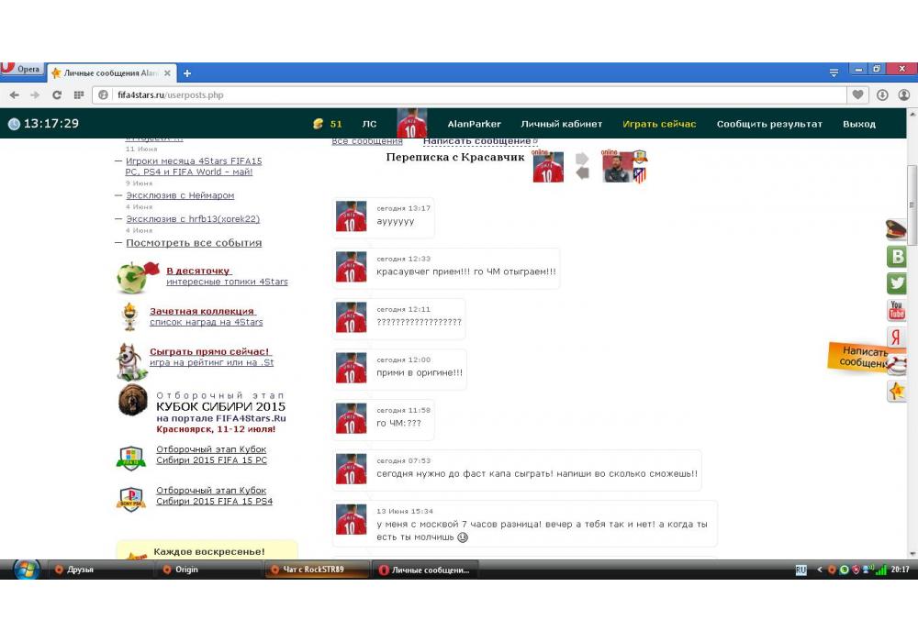Open the YouTube sidebar icon
The width and height of the screenshot is (918, 642).
(897, 310)
